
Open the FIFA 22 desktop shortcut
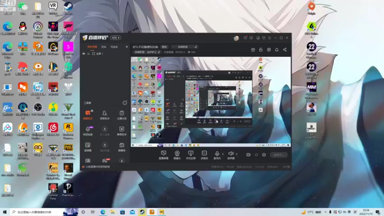tap(311, 109)
